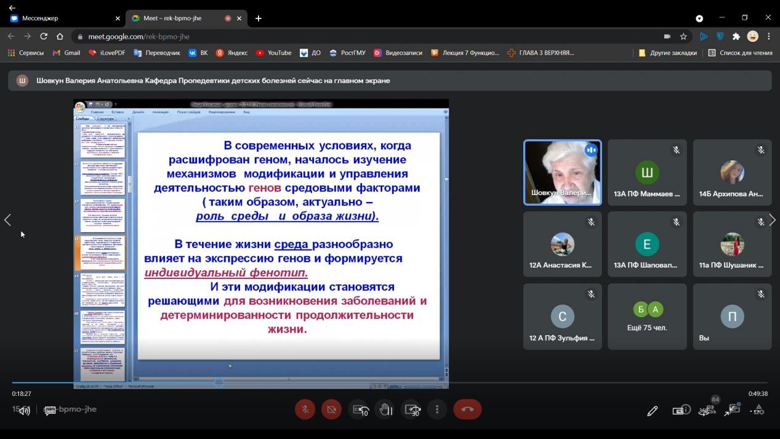780x439 pixels.
Task: Open Список для чтения reading list
Action: pos(741,53)
